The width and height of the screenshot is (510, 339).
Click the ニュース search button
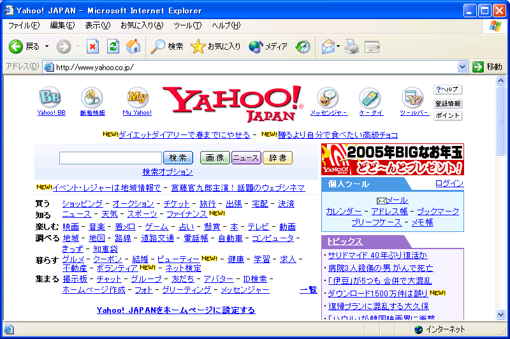click(x=246, y=158)
